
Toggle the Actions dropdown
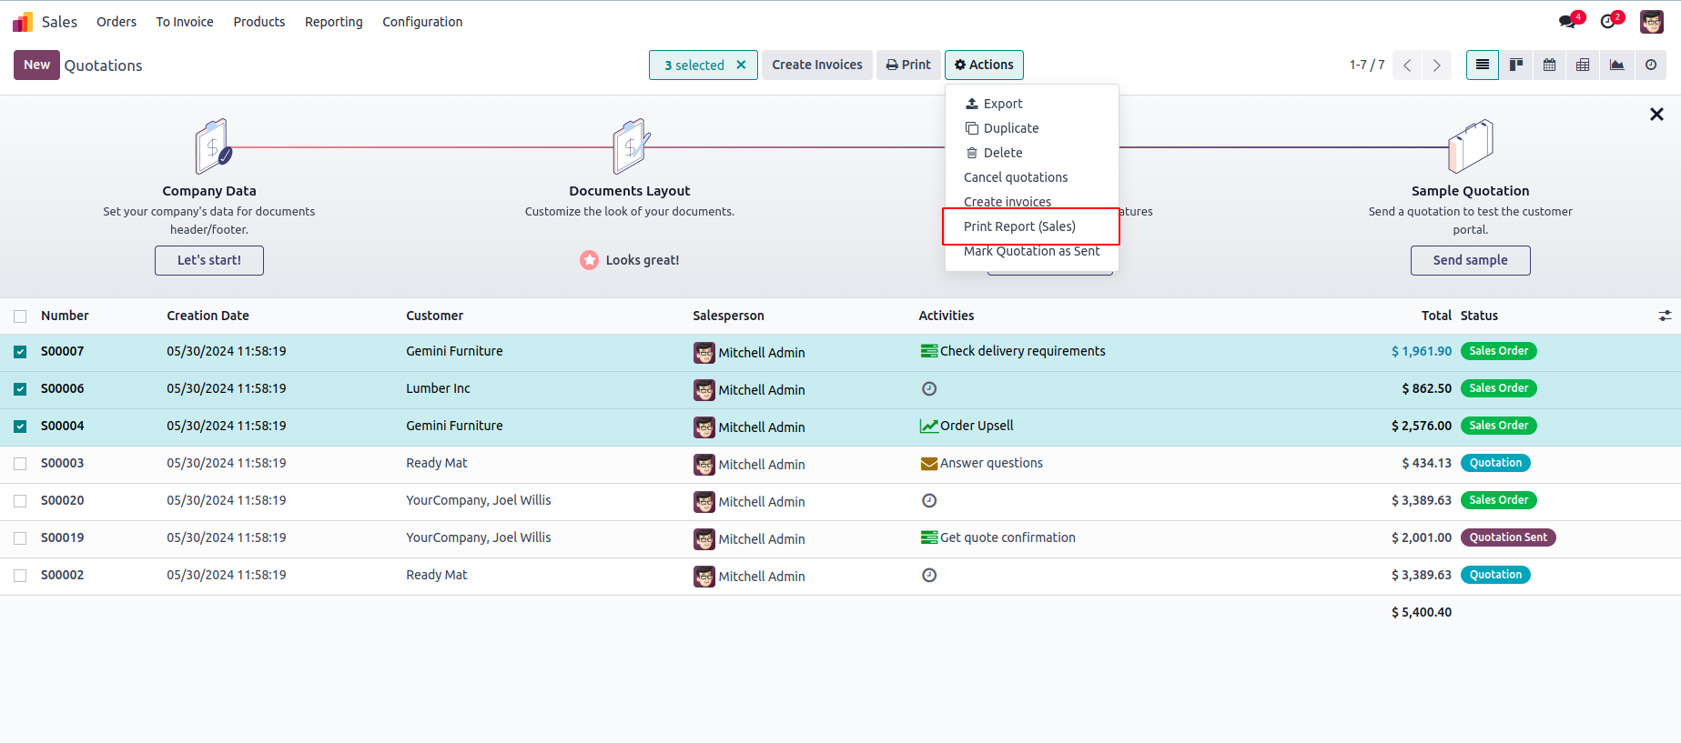984,65
